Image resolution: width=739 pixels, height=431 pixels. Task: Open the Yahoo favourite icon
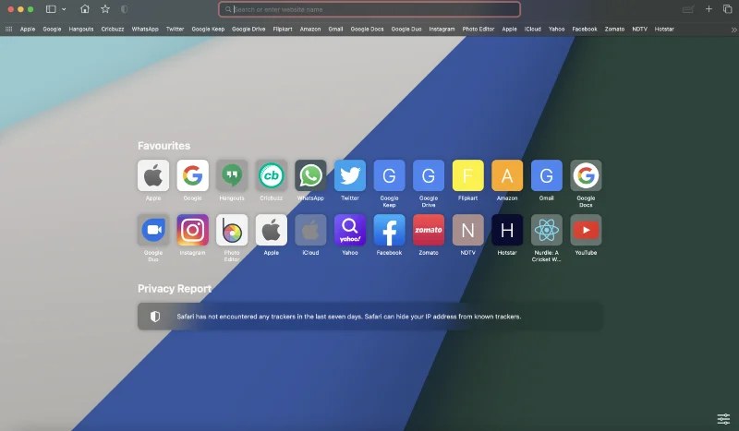pos(350,230)
